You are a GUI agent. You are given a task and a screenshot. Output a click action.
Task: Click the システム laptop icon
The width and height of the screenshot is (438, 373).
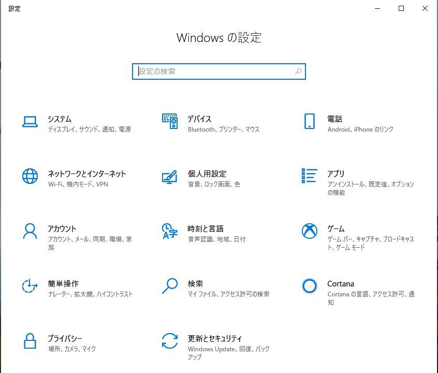[x=30, y=122]
